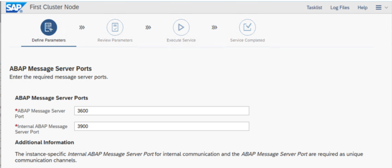Click the Internal ABAP Message Server Port field
The width and height of the screenshot is (392, 168).
162,126
